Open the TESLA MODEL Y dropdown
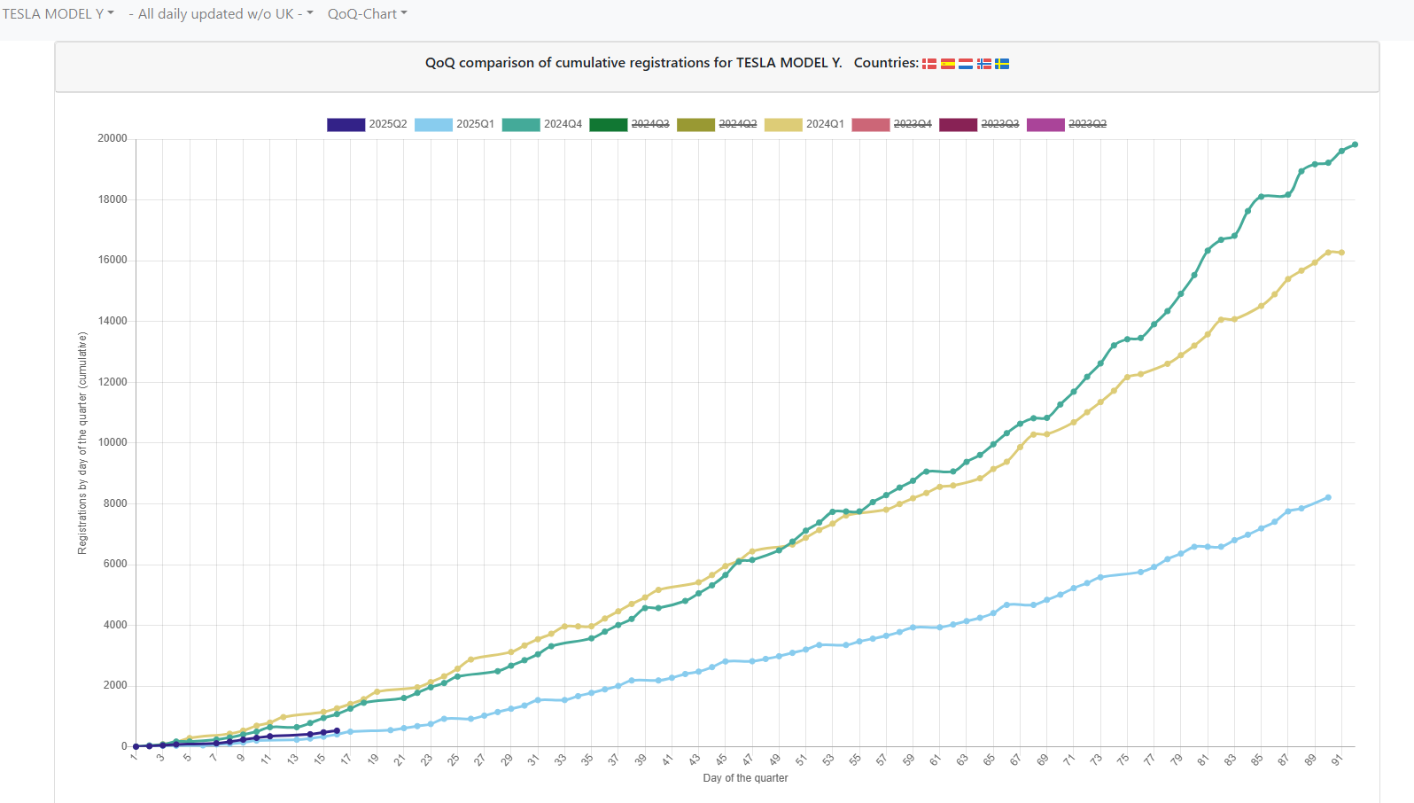The image size is (1414, 803). 58,14
